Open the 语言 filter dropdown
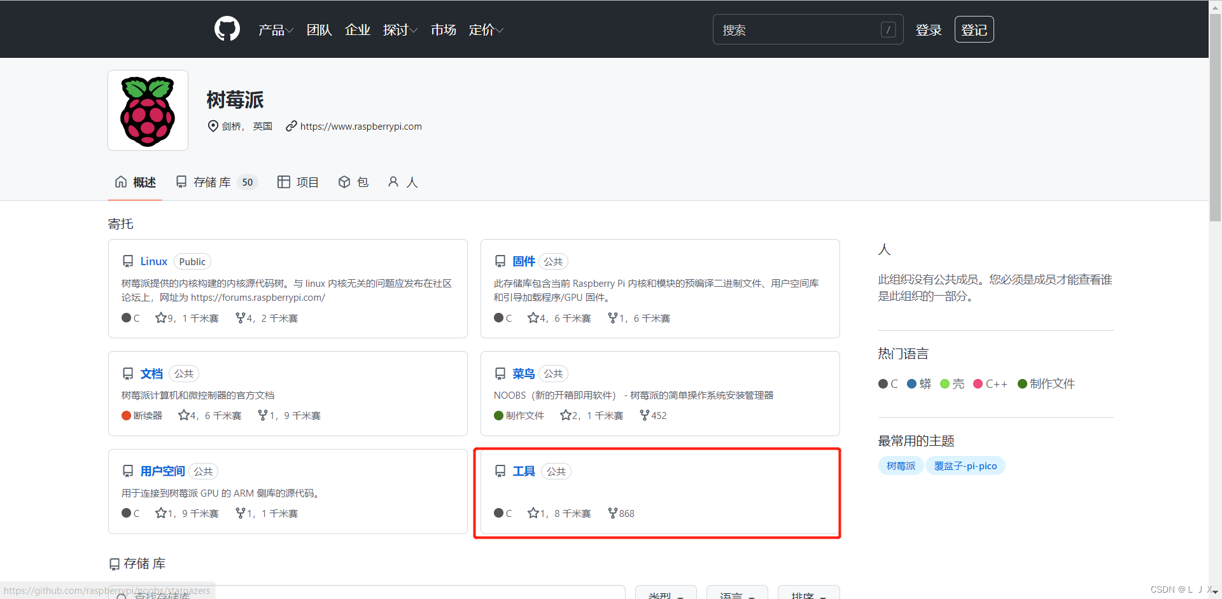The width and height of the screenshot is (1222, 599). coord(737,593)
